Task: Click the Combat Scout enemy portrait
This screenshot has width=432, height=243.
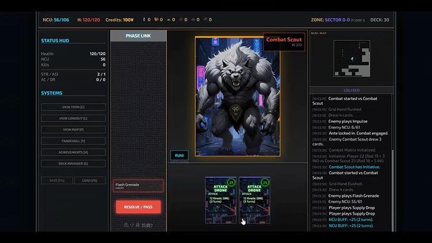Action: pyautogui.click(x=237, y=96)
